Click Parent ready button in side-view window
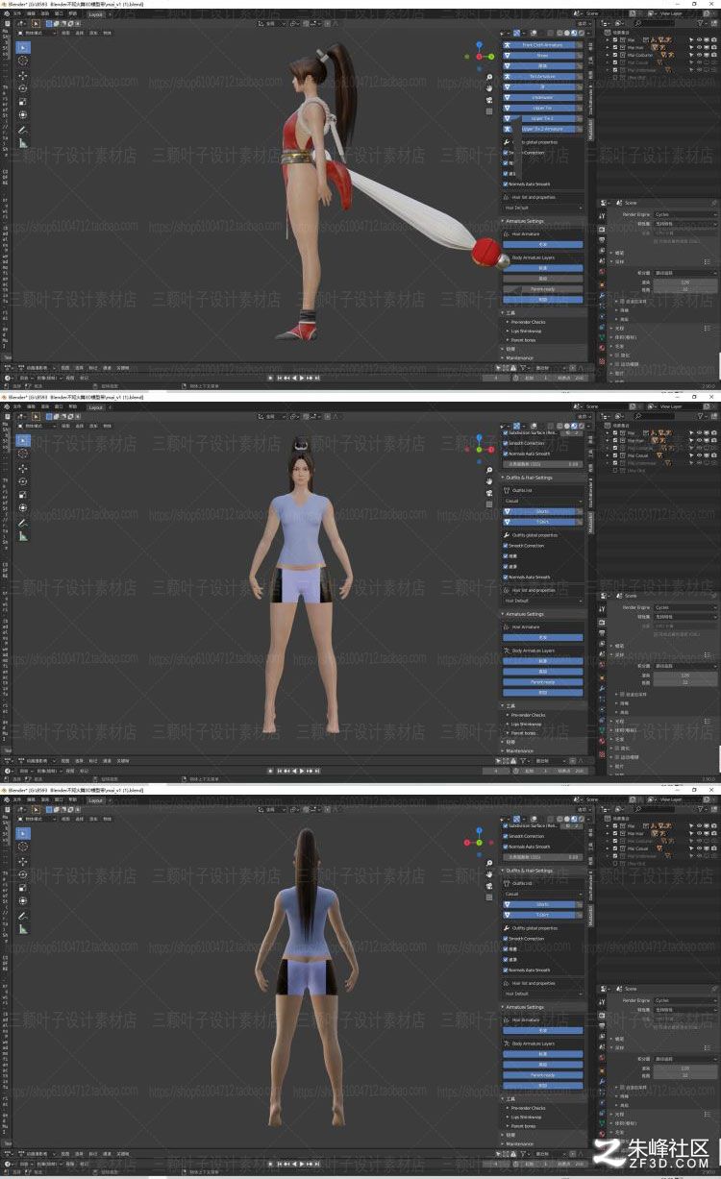The image size is (721, 1179). [x=543, y=289]
